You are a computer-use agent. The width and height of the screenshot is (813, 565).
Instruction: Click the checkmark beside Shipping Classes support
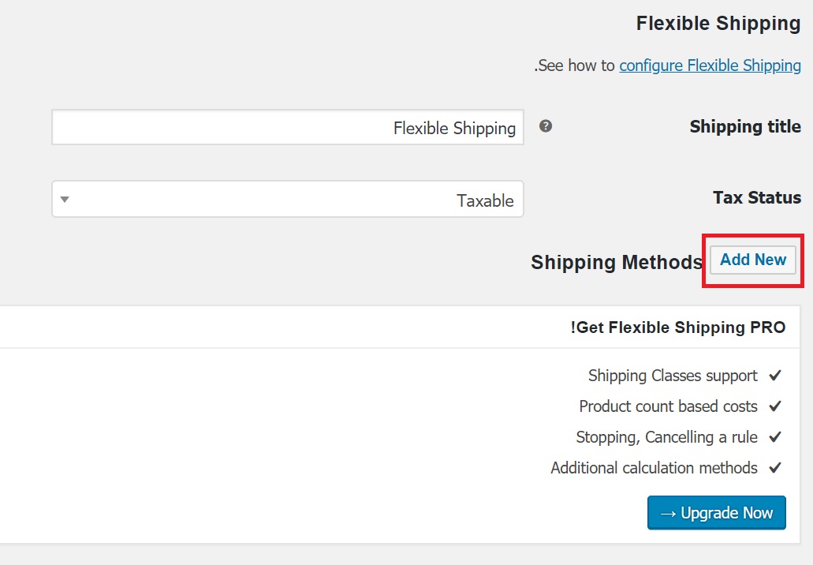(775, 375)
